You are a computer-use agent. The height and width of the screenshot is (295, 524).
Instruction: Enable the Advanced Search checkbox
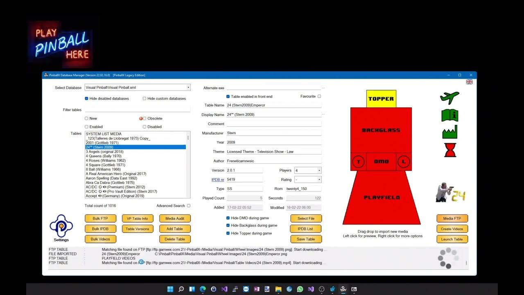point(188,206)
